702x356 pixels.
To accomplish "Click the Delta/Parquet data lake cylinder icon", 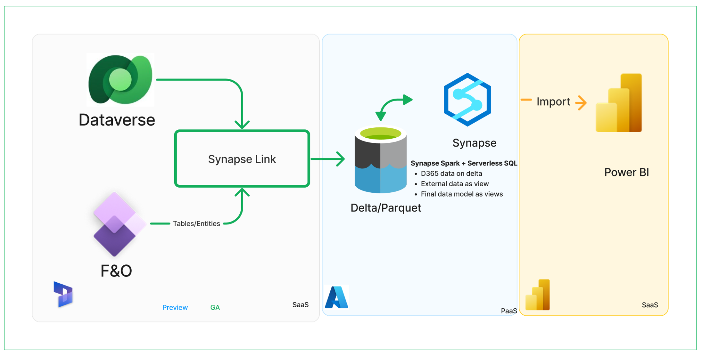I will click(380, 160).
